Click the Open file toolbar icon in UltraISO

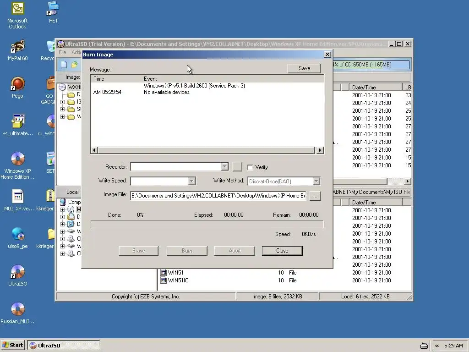[74, 64]
